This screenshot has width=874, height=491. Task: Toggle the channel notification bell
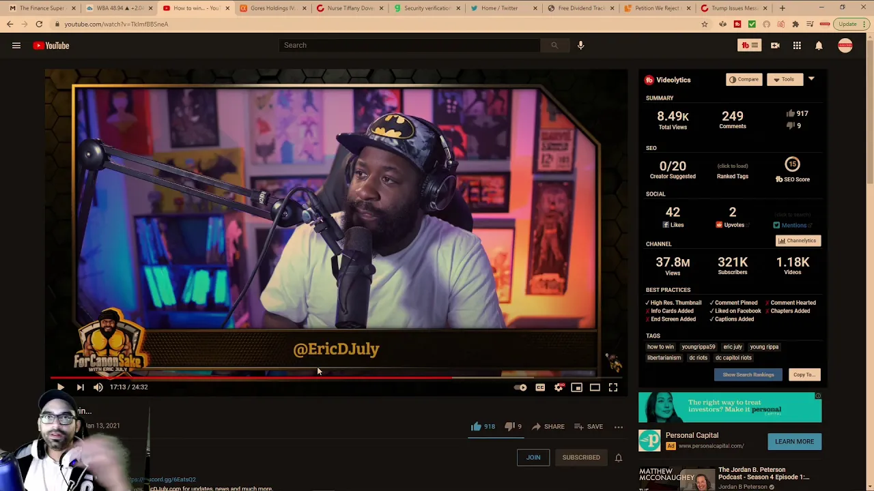pyautogui.click(x=619, y=458)
